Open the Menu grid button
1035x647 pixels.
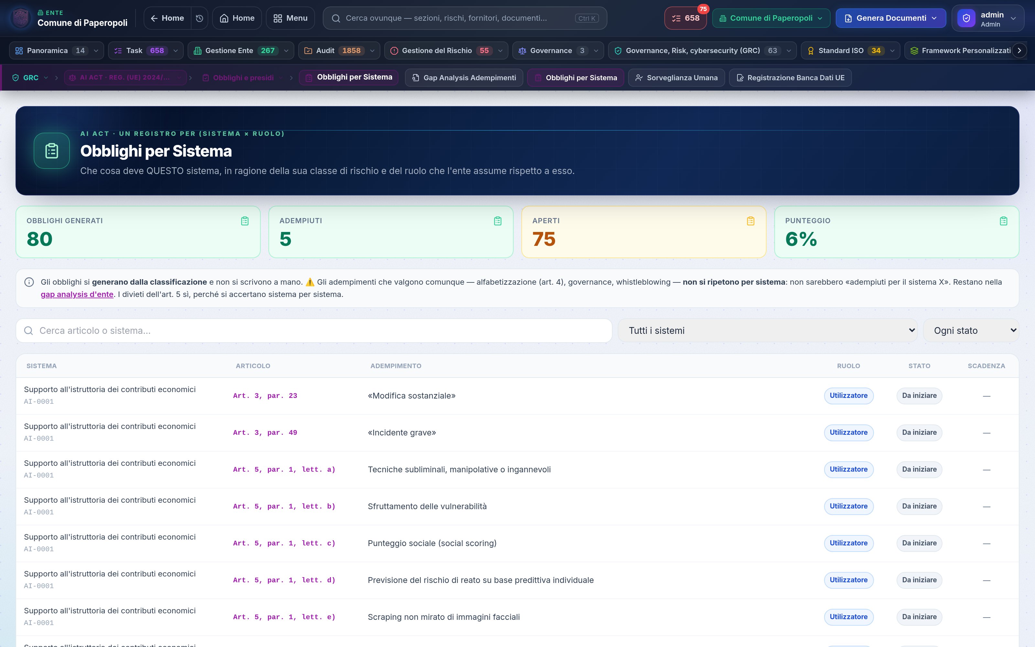(290, 18)
